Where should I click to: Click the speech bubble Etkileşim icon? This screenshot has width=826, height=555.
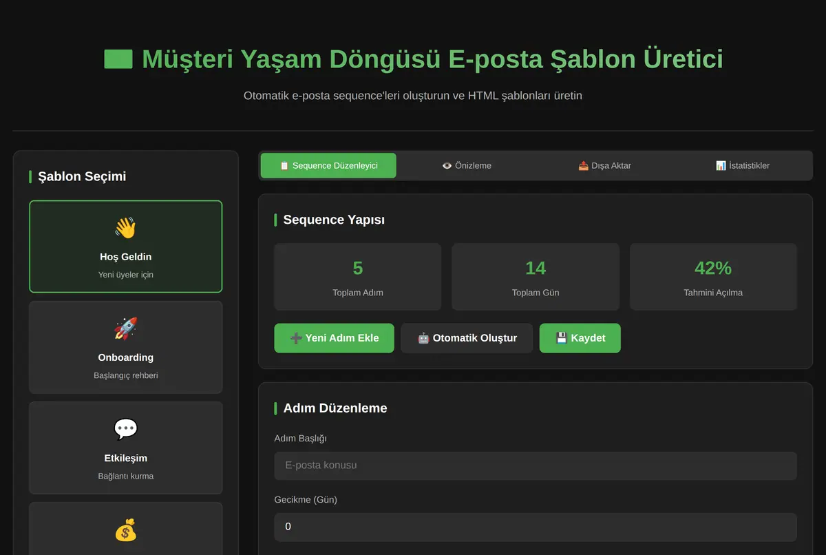(x=125, y=429)
